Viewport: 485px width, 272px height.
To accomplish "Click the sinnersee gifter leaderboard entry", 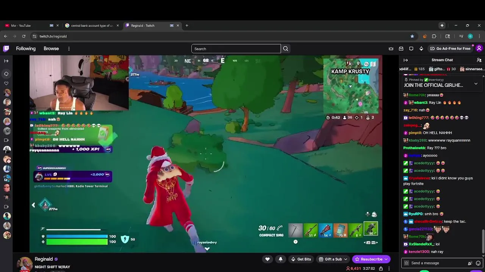I will pyautogui.click(x=472, y=69).
